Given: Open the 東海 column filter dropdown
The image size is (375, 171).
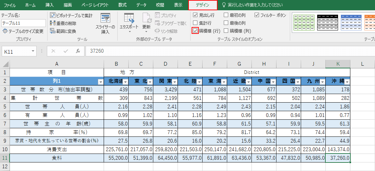Looking at the screenshot, I should tap(224, 82).
